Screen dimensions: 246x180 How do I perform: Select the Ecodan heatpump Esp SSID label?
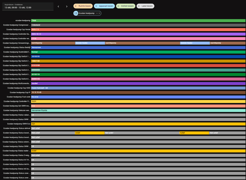click(x=19, y=88)
